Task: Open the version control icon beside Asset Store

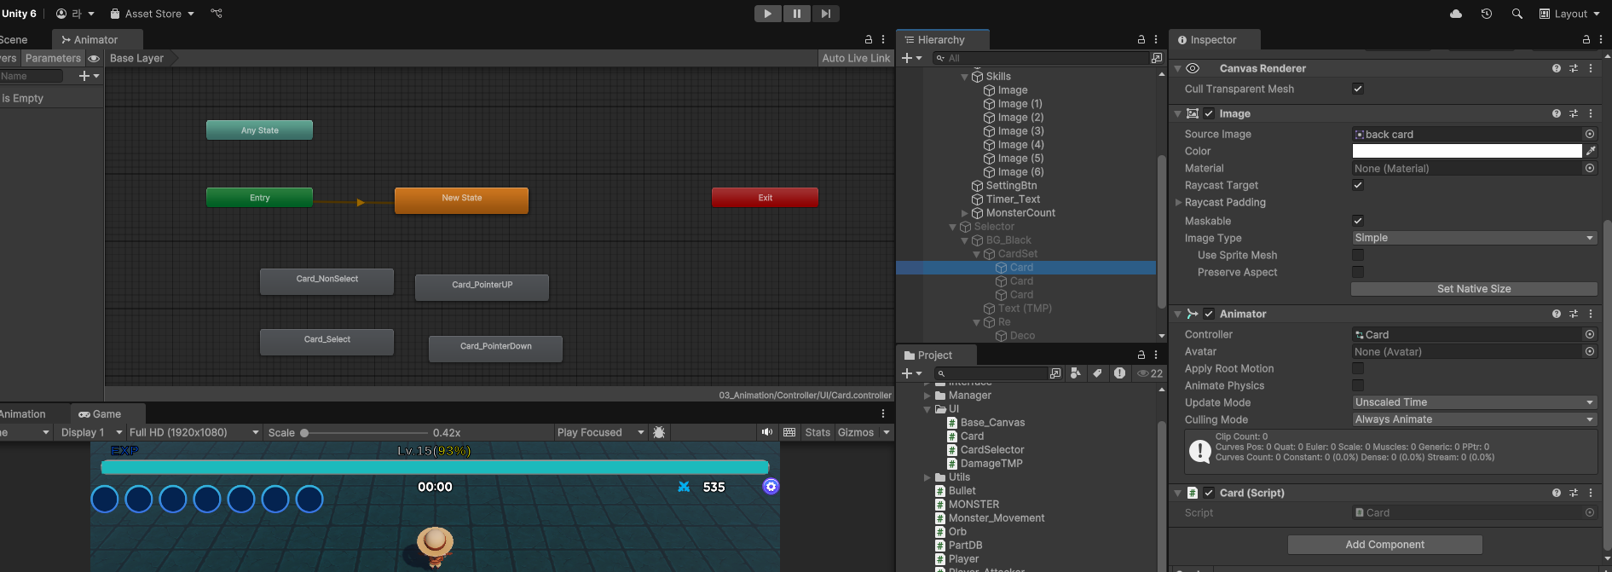Action: 217,14
